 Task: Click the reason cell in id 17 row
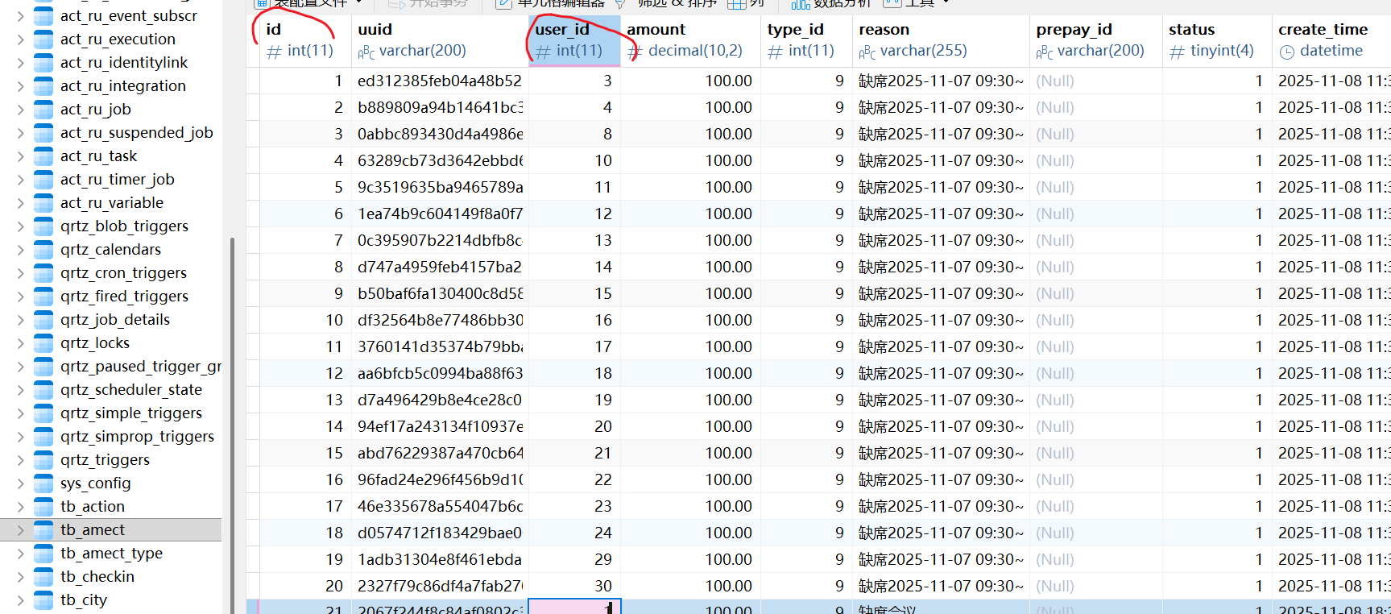pyautogui.click(x=941, y=507)
